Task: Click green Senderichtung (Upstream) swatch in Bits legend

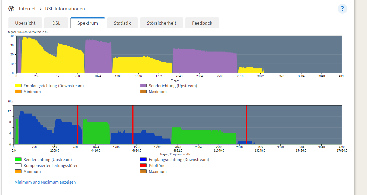Action: 18,159
